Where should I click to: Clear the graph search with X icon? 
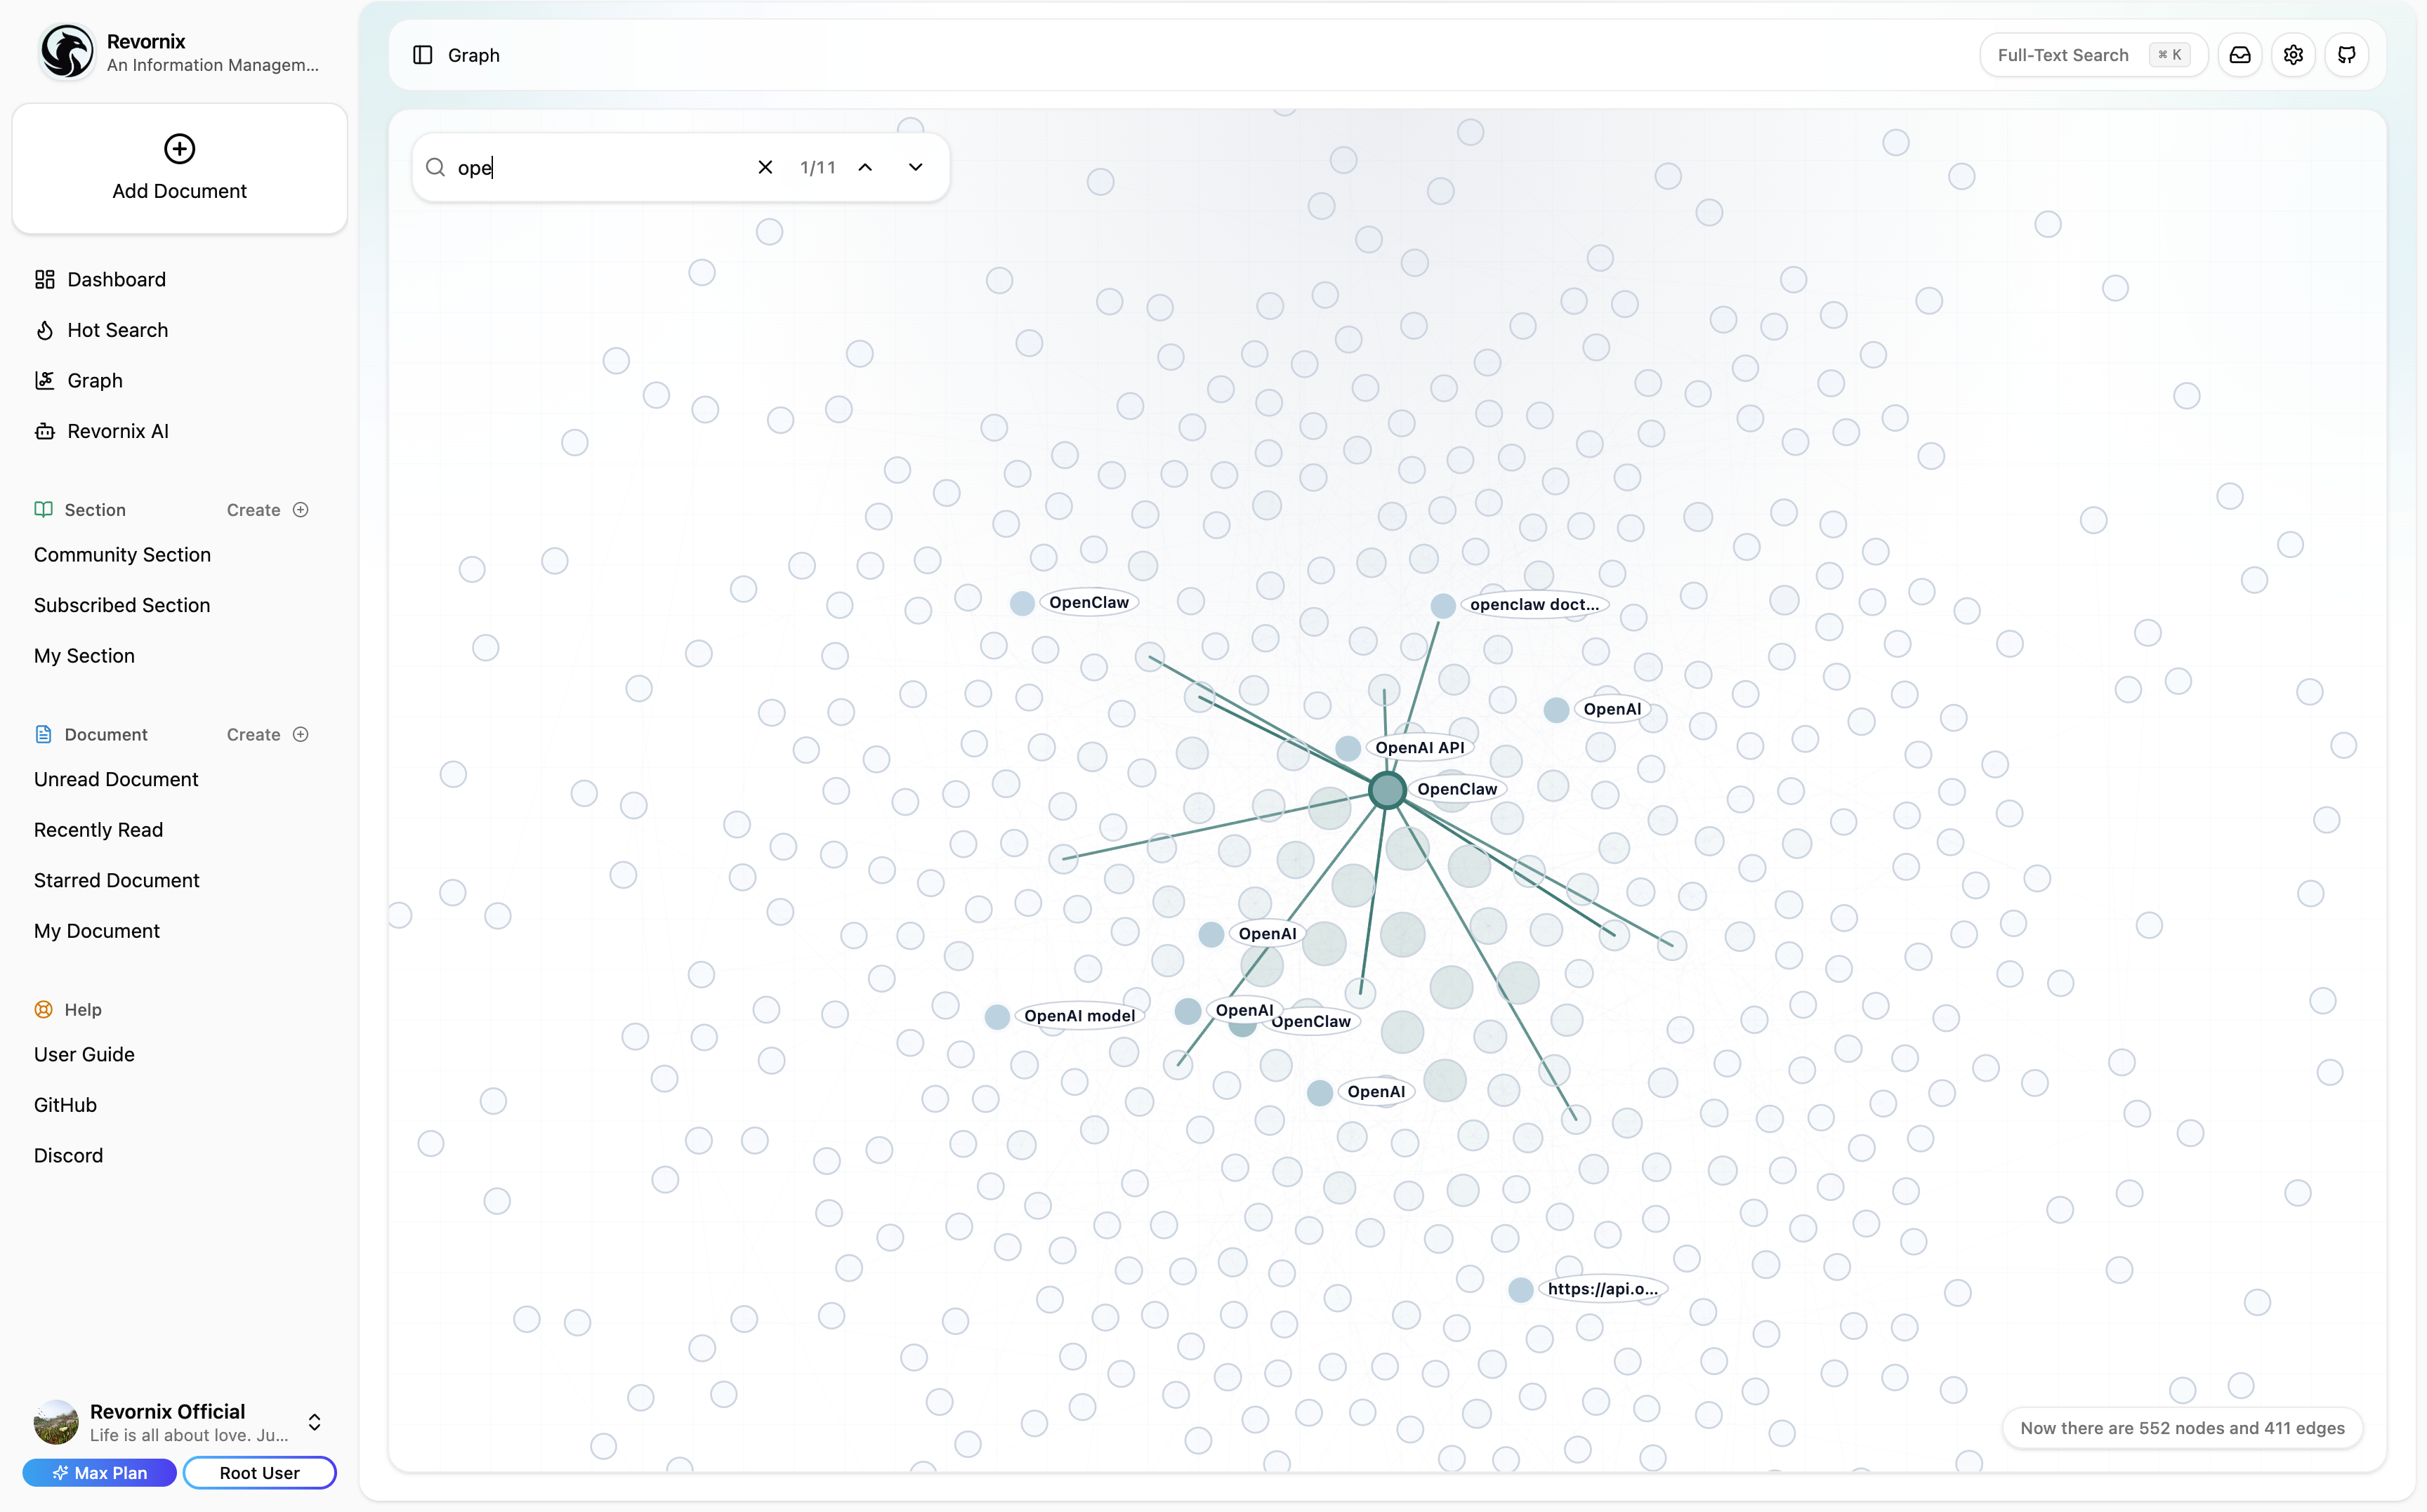click(765, 167)
